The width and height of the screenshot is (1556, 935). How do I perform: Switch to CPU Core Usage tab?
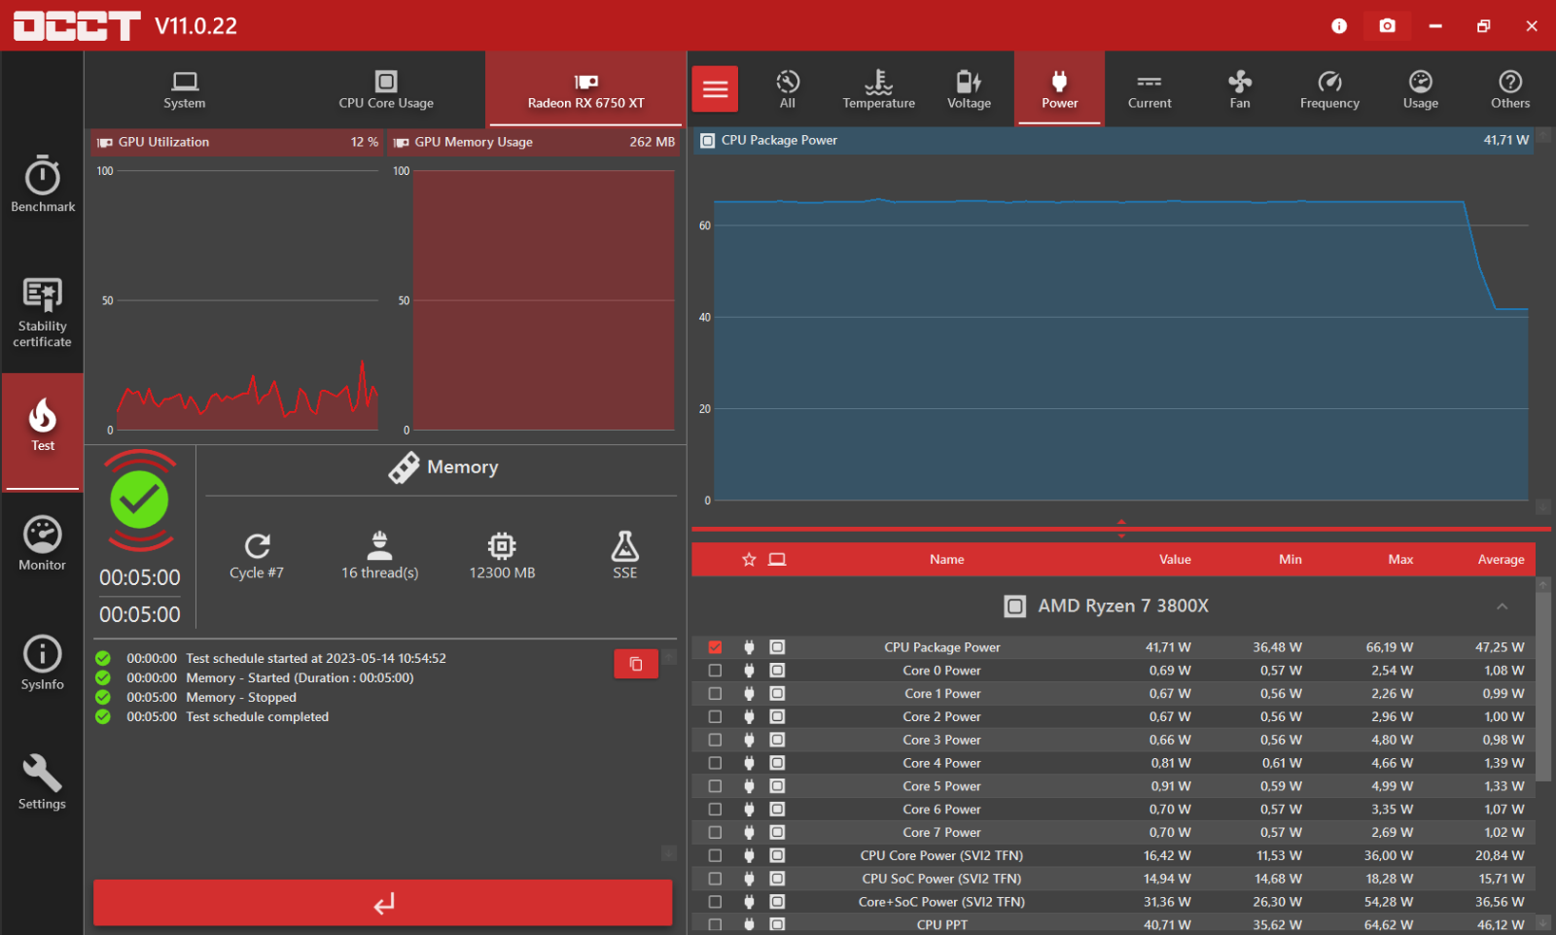click(x=386, y=89)
